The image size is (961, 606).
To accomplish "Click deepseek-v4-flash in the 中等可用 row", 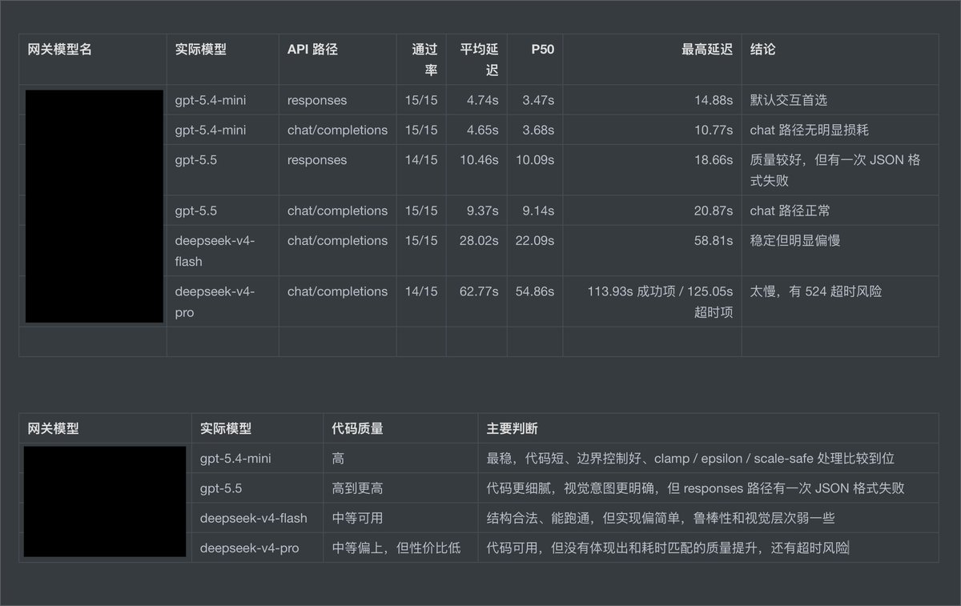I will tap(254, 518).
